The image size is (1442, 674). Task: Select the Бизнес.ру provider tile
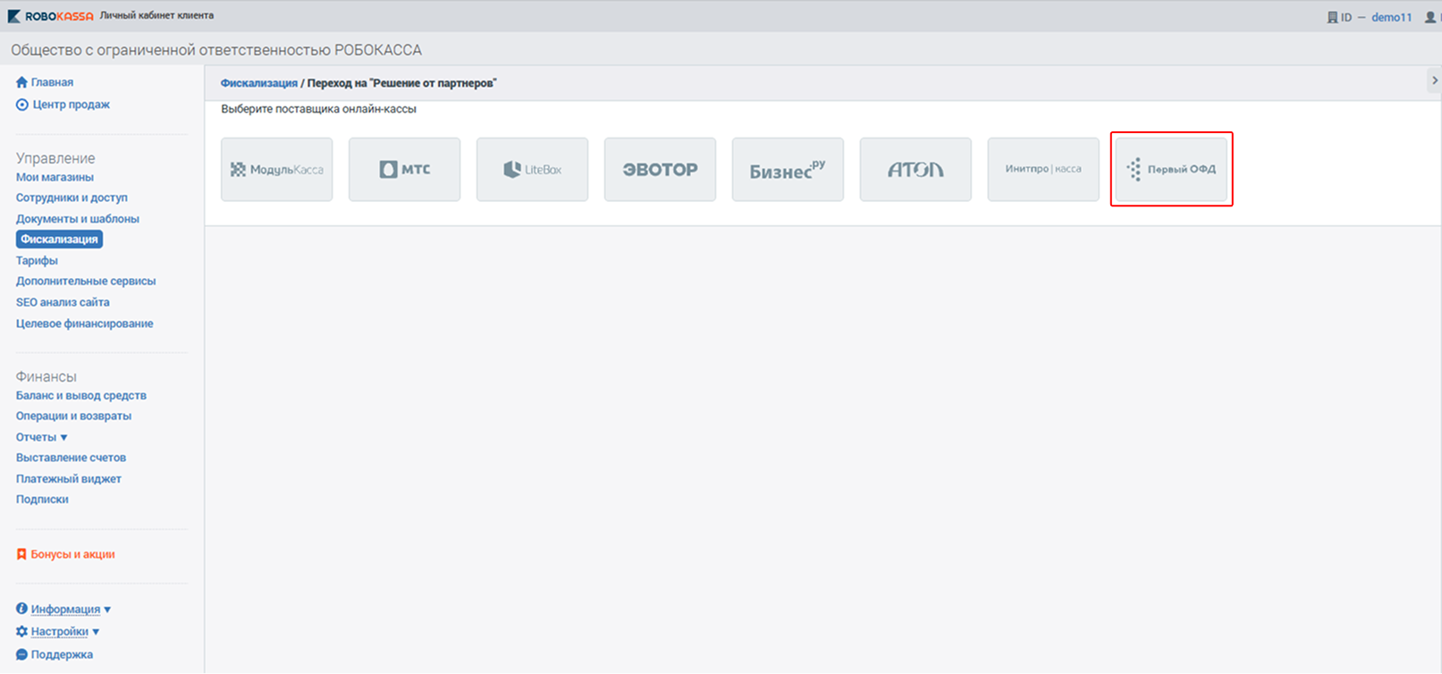[x=788, y=169]
